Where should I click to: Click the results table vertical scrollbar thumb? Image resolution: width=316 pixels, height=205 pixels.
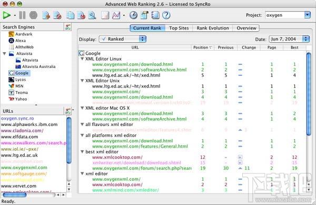coord(309,94)
